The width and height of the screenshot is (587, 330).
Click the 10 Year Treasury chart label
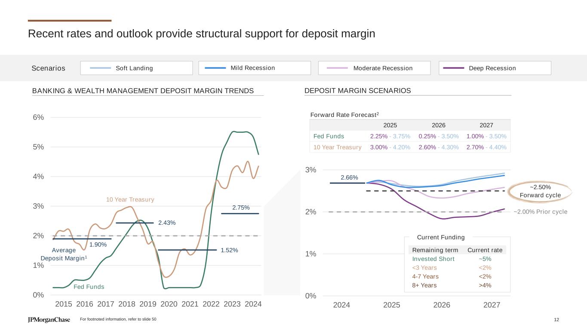(x=130, y=200)
